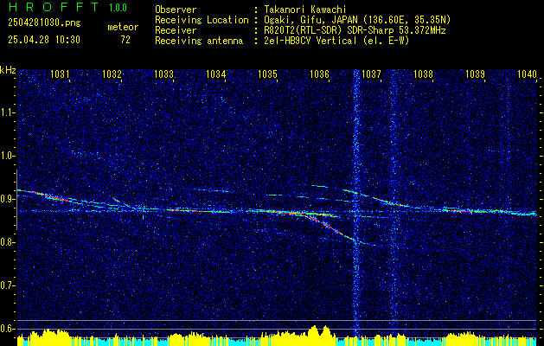
Task: Click the kHz axis unit label
Action: click(x=8, y=70)
